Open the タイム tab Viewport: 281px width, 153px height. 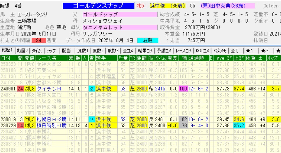point(37,51)
